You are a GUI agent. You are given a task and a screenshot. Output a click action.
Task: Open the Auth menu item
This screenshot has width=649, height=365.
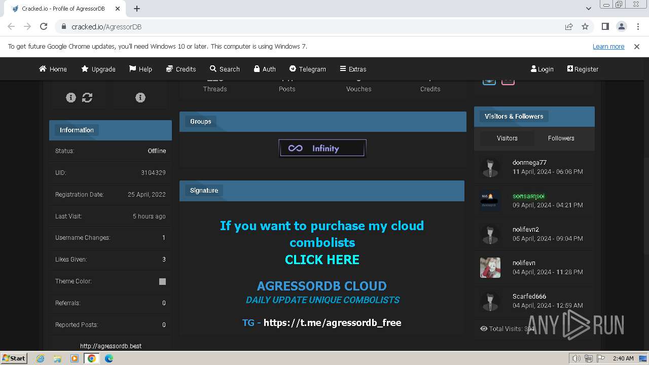[x=265, y=69]
